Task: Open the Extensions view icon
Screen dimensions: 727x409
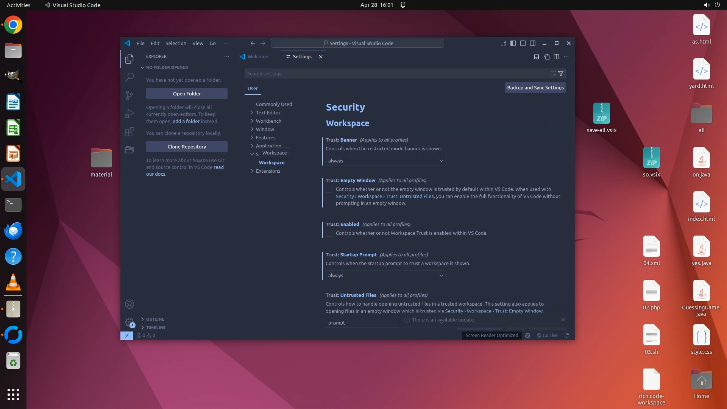Action: point(129,131)
